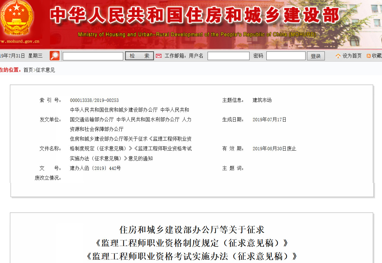Open 征求意见 in the breadcrumb trail
This screenshot has width=382, height=263.
point(45,70)
